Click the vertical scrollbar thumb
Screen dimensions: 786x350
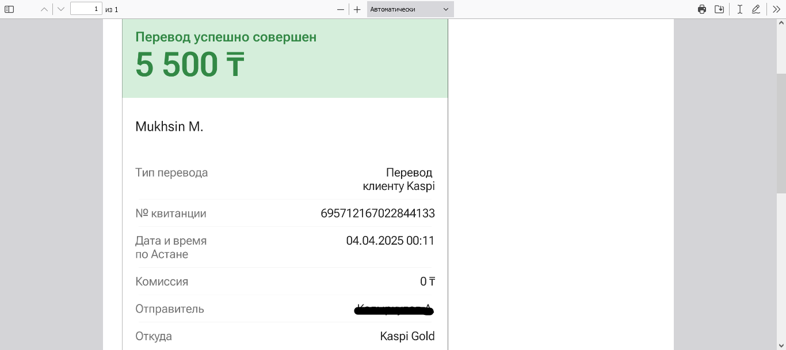coord(781,134)
